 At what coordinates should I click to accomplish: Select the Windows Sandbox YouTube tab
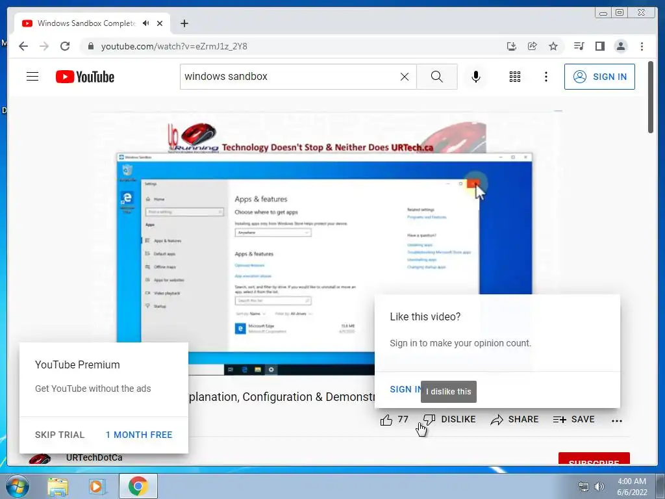point(86,23)
